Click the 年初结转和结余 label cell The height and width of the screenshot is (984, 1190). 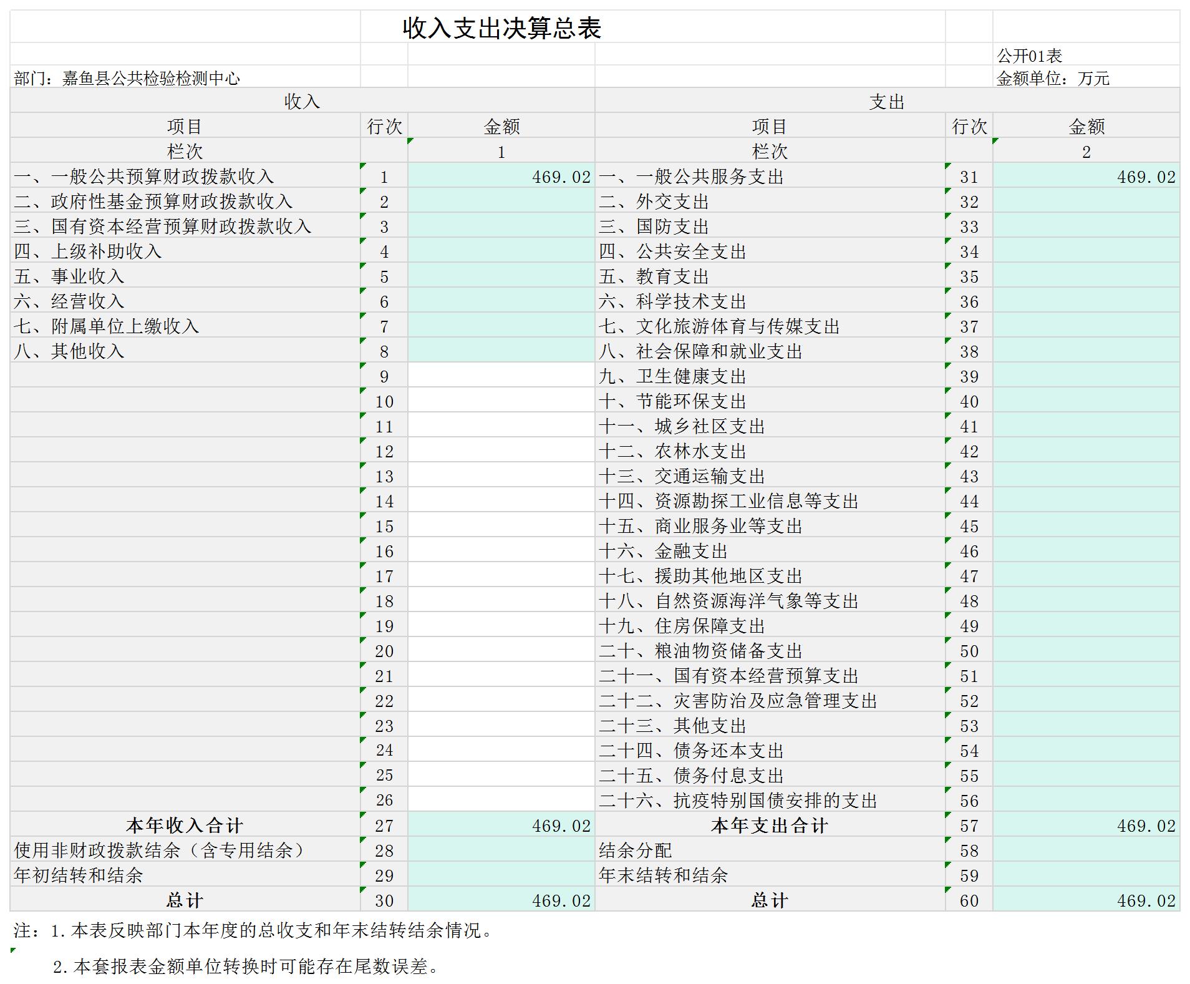[79, 875]
